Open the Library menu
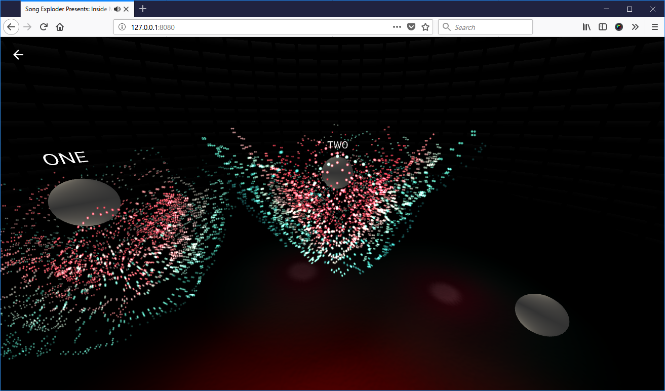This screenshot has height=391, width=665. pos(586,27)
